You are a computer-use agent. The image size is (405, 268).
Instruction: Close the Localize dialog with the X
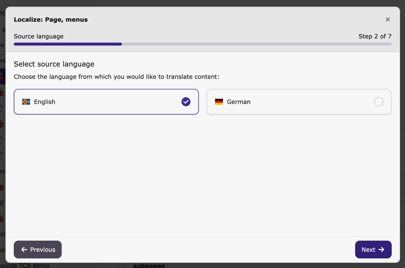(388, 20)
